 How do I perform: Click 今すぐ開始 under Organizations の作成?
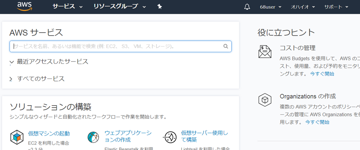pos(317,122)
